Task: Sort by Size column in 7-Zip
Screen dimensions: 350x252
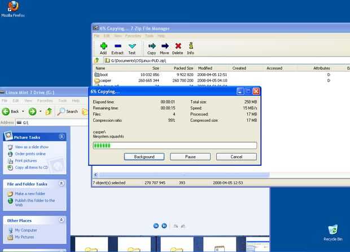Action: 156,68
